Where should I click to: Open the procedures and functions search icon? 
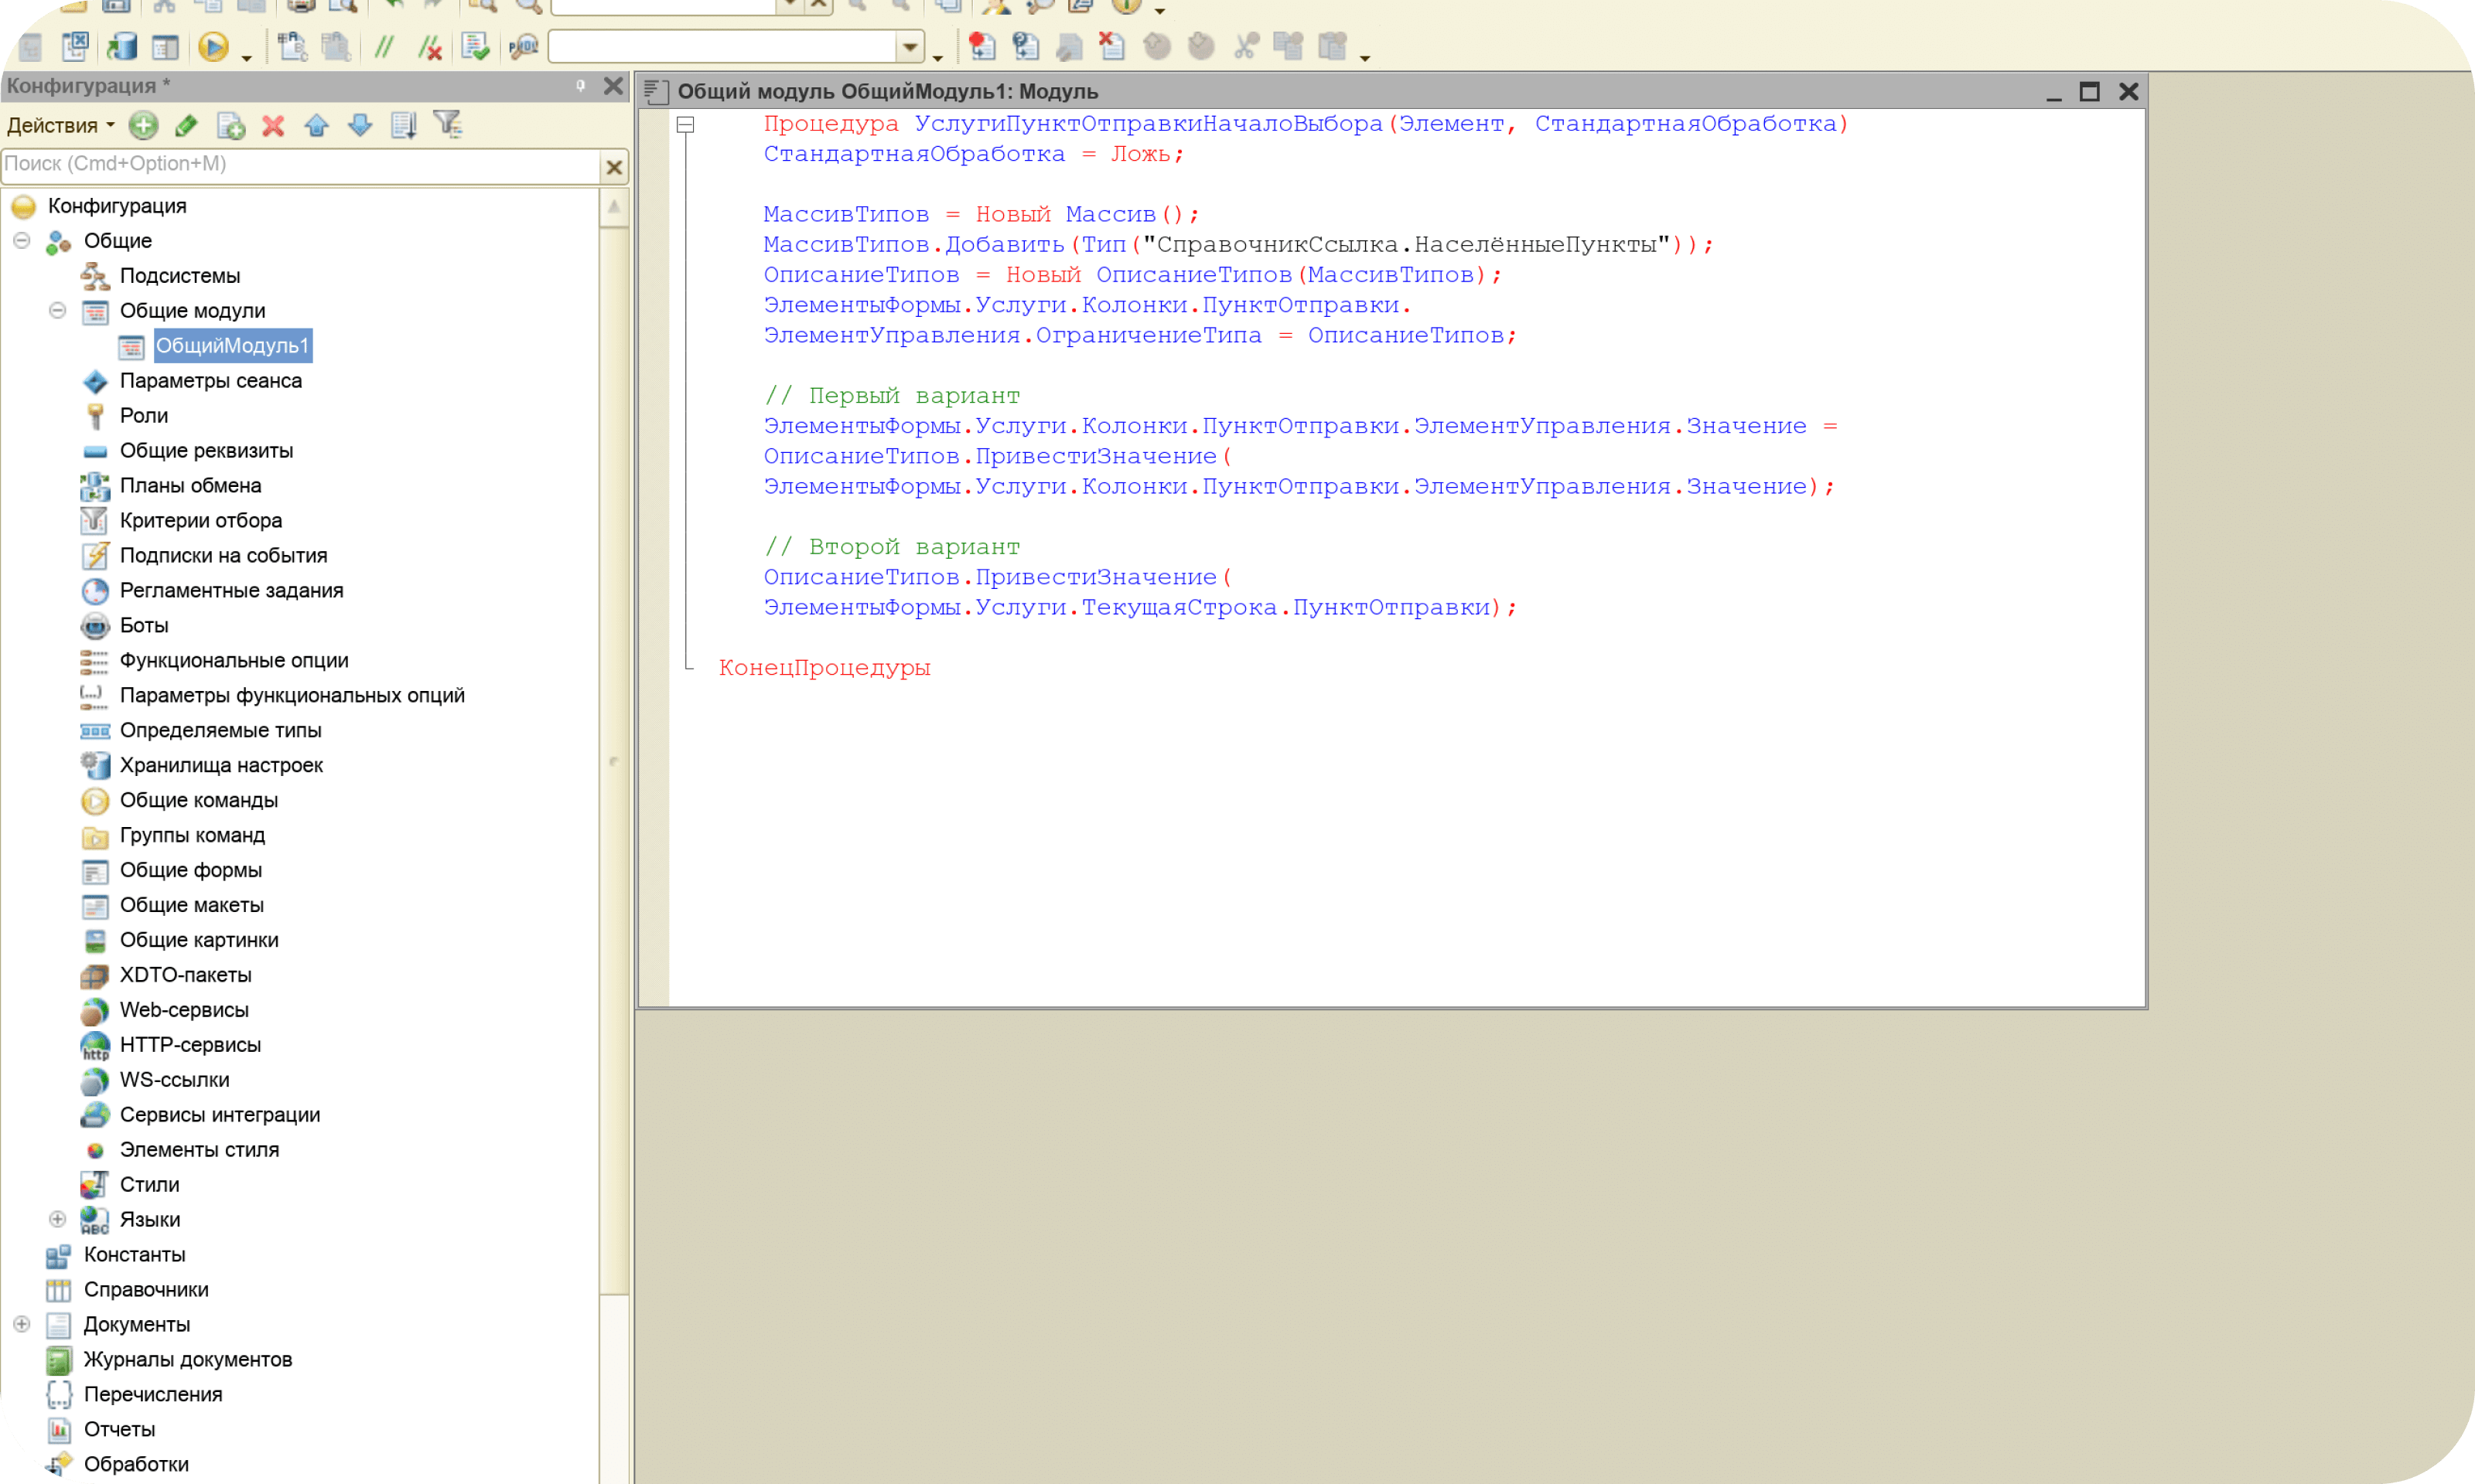coord(523,47)
